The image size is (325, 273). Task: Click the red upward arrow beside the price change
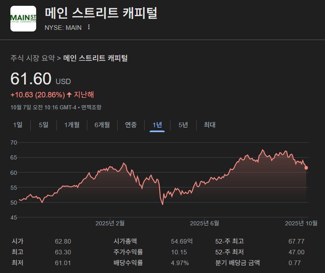(69, 95)
